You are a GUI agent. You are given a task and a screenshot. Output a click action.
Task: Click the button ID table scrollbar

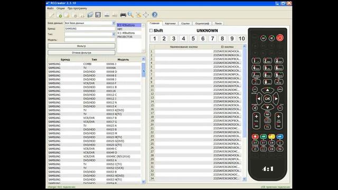click(x=244, y=112)
